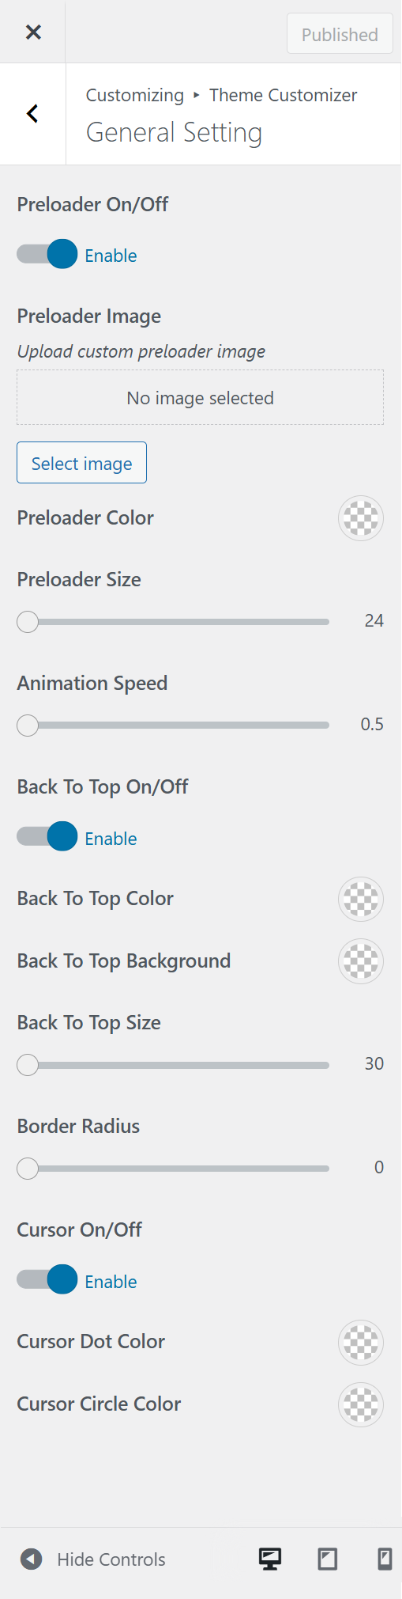402x1599 pixels.
Task: Open the Cursor Dot Color swatch
Action: tap(361, 1342)
